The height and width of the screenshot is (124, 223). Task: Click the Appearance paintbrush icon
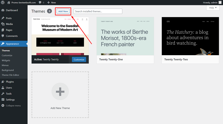coord(3,44)
